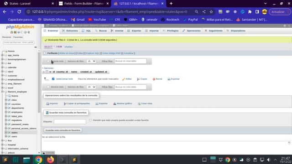Go to the Operaciones tab

(192, 31)
